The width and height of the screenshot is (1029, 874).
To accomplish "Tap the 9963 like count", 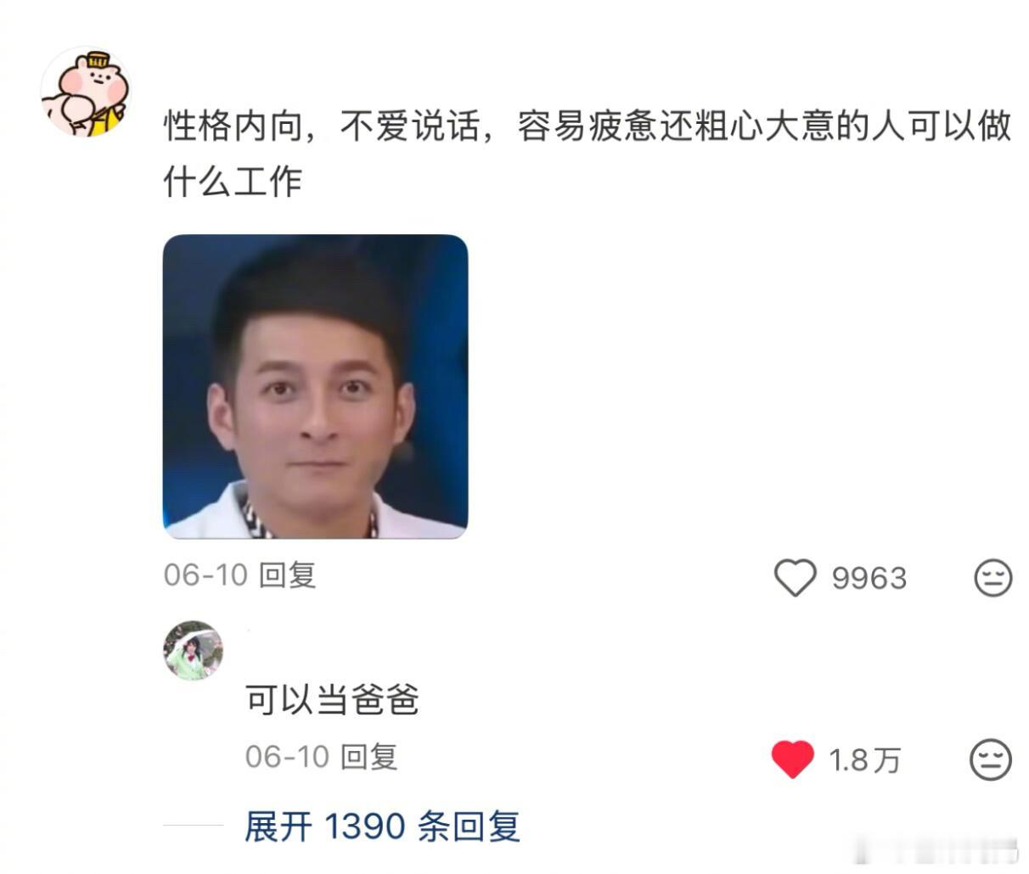I will tap(869, 579).
